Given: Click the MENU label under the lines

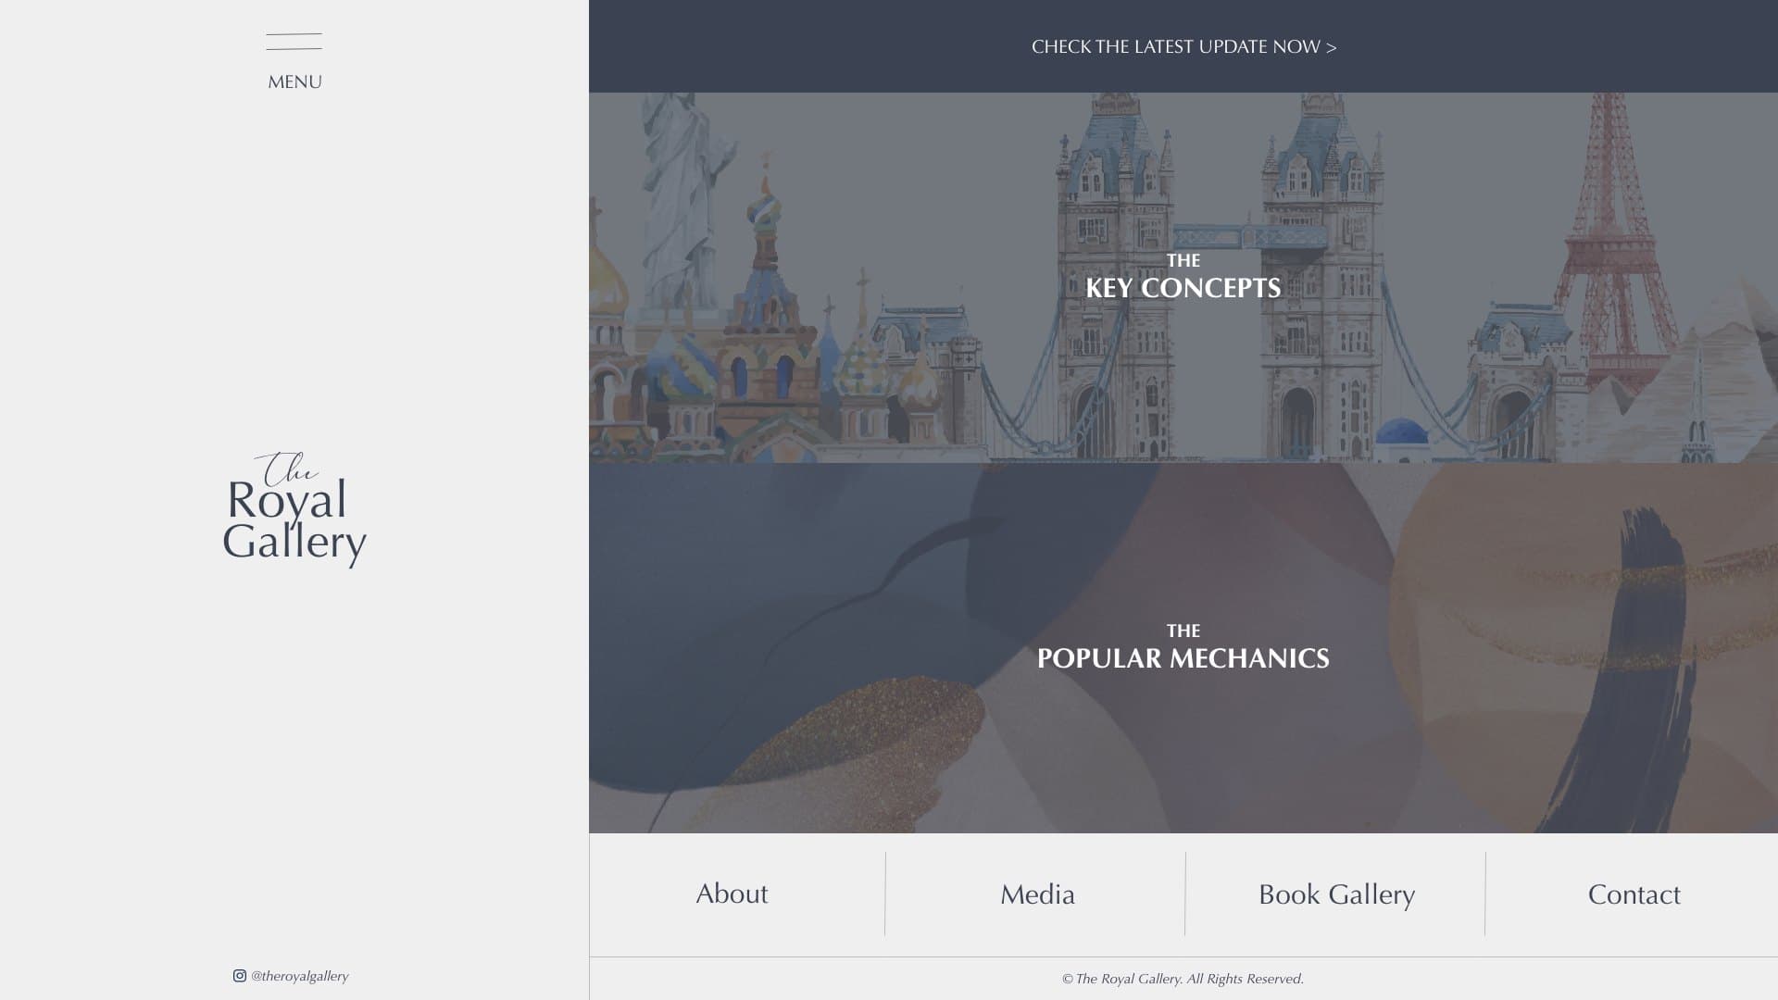Looking at the screenshot, I should point(294,82).
